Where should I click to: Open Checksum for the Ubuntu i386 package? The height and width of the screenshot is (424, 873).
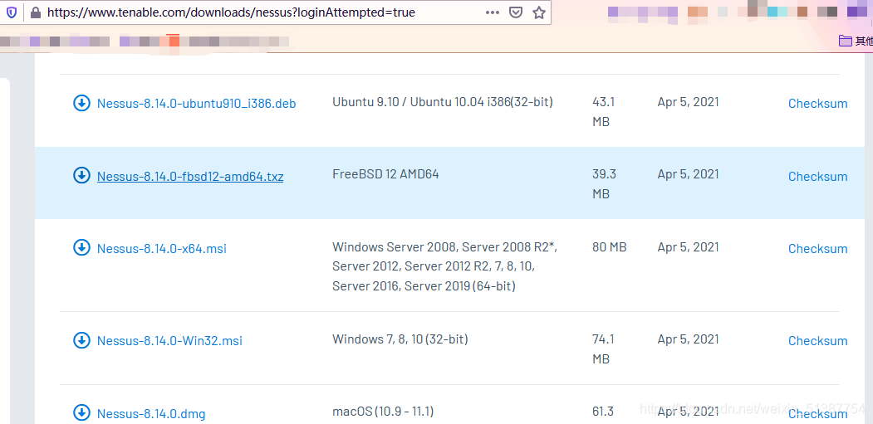tap(818, 104)
